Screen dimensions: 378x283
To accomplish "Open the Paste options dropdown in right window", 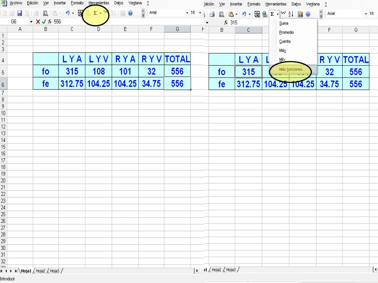I will coord(237,14).
